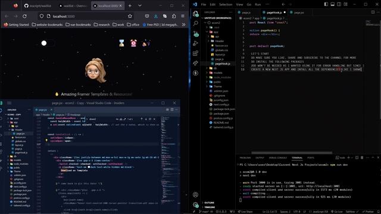Open Firefox application hamburger menu
Screen dimensions: 381x214
183,16
